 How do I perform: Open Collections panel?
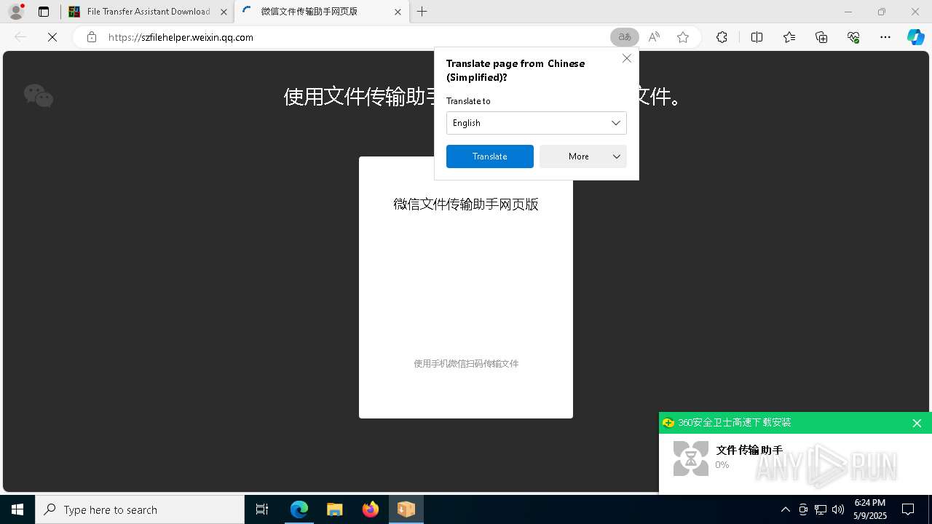[x=821, y=37]
